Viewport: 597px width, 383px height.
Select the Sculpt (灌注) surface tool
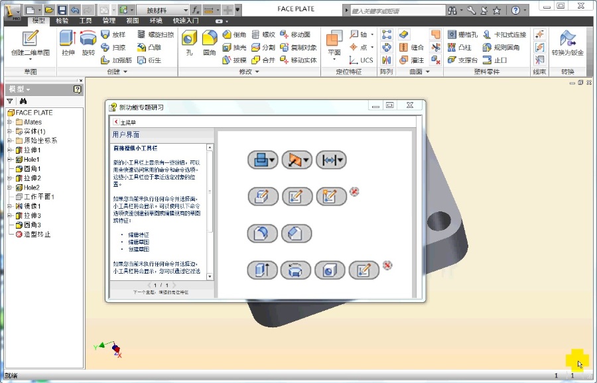click(411, 60)
